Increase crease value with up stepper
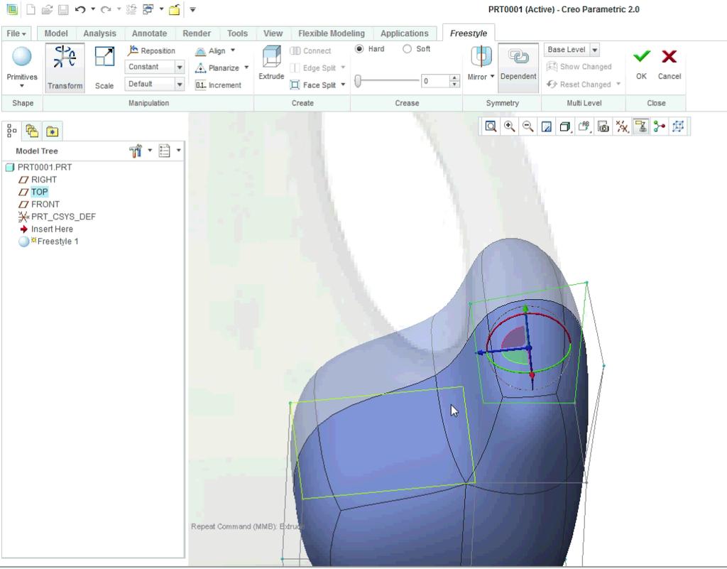Screen dimensions: 727x569 (454, 78)
